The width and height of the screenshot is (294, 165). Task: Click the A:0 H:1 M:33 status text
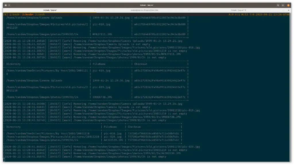click(239, 14)
